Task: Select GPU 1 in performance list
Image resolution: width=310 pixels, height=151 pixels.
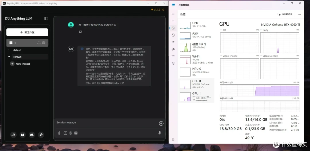Action: tap(196, 96)
